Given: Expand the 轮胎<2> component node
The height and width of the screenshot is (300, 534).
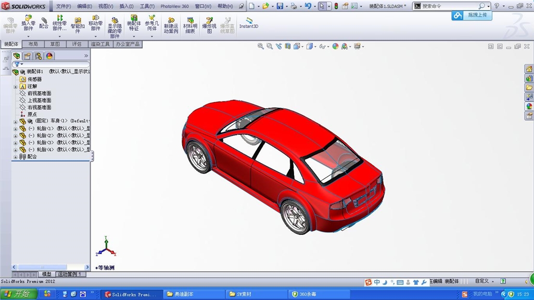Looking at the screenshot, I should [15, 136].
